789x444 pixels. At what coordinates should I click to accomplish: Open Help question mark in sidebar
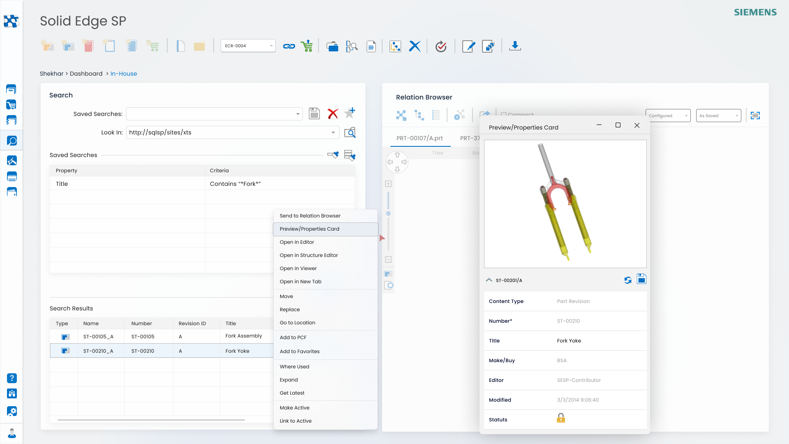pyautogui.click(x=12, y=378)
